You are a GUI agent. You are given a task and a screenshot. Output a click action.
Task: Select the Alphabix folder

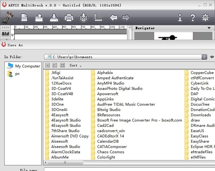(102, 72)
